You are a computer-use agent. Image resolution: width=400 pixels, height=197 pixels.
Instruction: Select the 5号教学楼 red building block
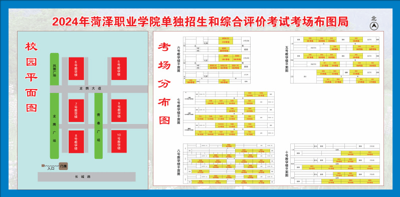coord(119,68)
